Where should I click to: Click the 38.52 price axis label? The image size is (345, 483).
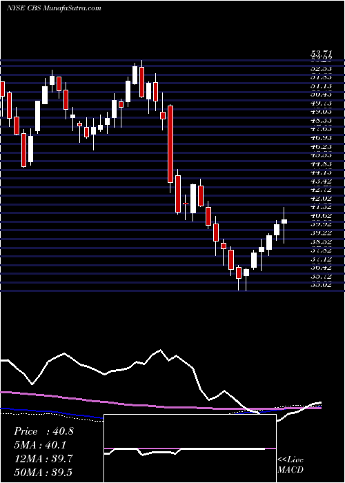(x=322, y=241)
